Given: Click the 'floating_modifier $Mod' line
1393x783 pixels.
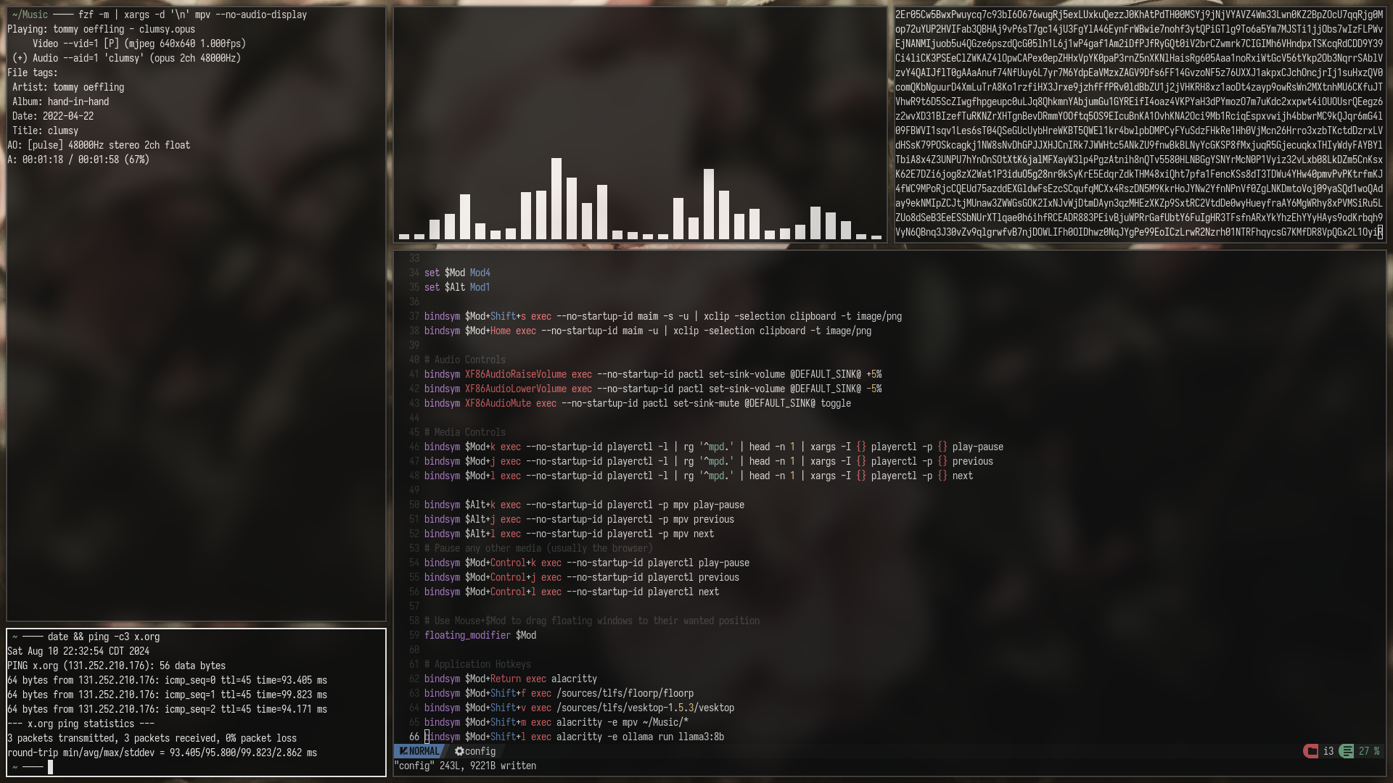Looking at the screenshot, I should click(x=480, y=635).
